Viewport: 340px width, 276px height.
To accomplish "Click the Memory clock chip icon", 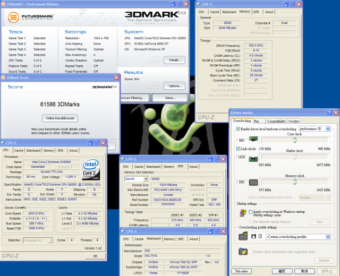I will pos(253,183).
